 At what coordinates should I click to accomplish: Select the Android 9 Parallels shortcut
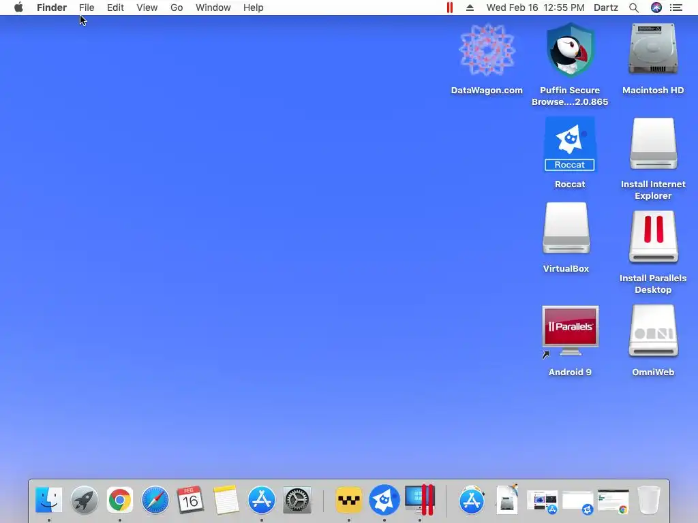pyautogui.click(x=571, y=332)
